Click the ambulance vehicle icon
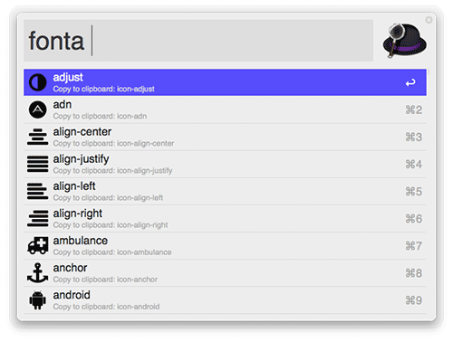 [x=38, y=245]
